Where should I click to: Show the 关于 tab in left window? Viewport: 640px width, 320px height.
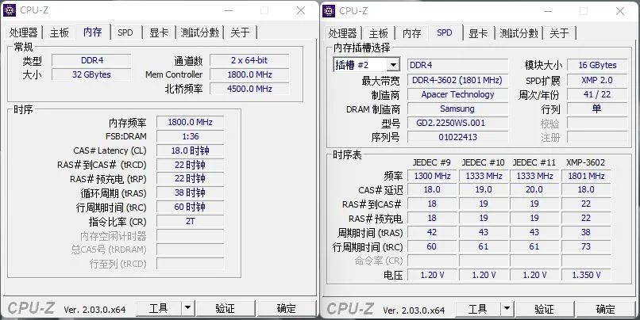(x=240, y=32)
